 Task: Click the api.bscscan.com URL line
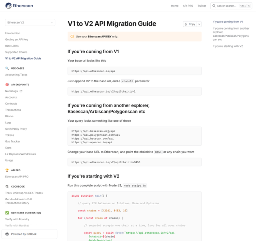[x=92, y=138]
